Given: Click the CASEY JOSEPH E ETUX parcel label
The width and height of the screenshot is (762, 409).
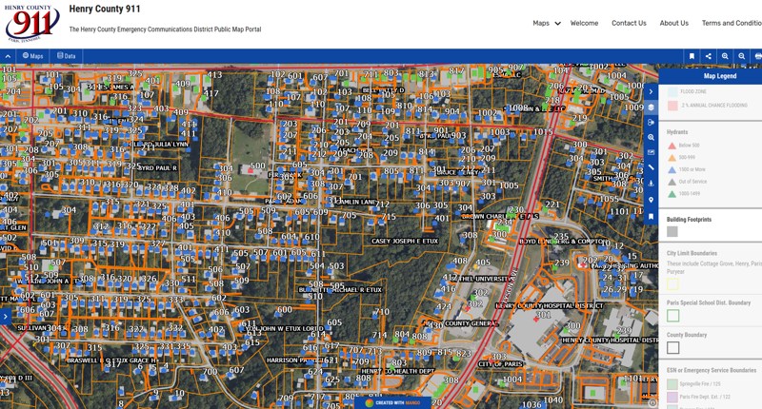Looking at the screenshot, I should (405, 242).
